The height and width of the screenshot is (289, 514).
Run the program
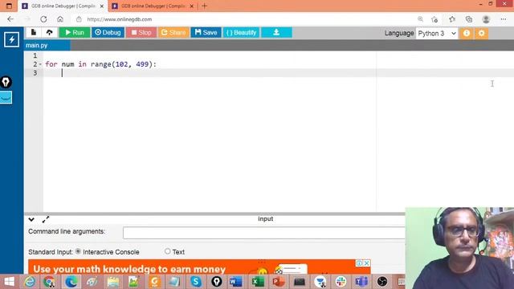pos(75,32)
